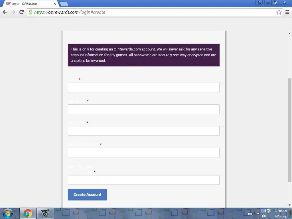Close the Login - OPRewards tab
292x219 pixels.
(54, 4)
